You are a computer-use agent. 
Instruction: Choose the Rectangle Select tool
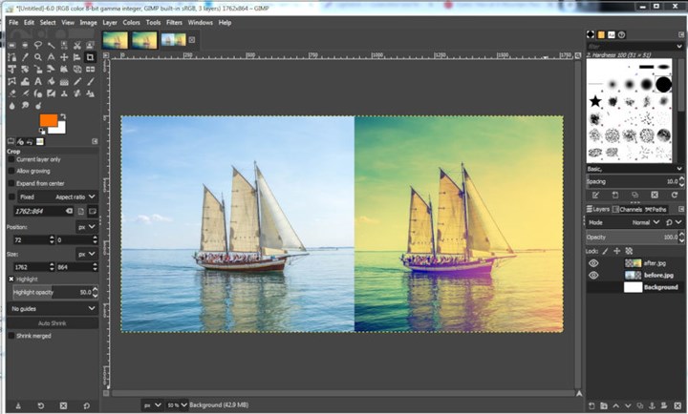[x=11, y=45]
